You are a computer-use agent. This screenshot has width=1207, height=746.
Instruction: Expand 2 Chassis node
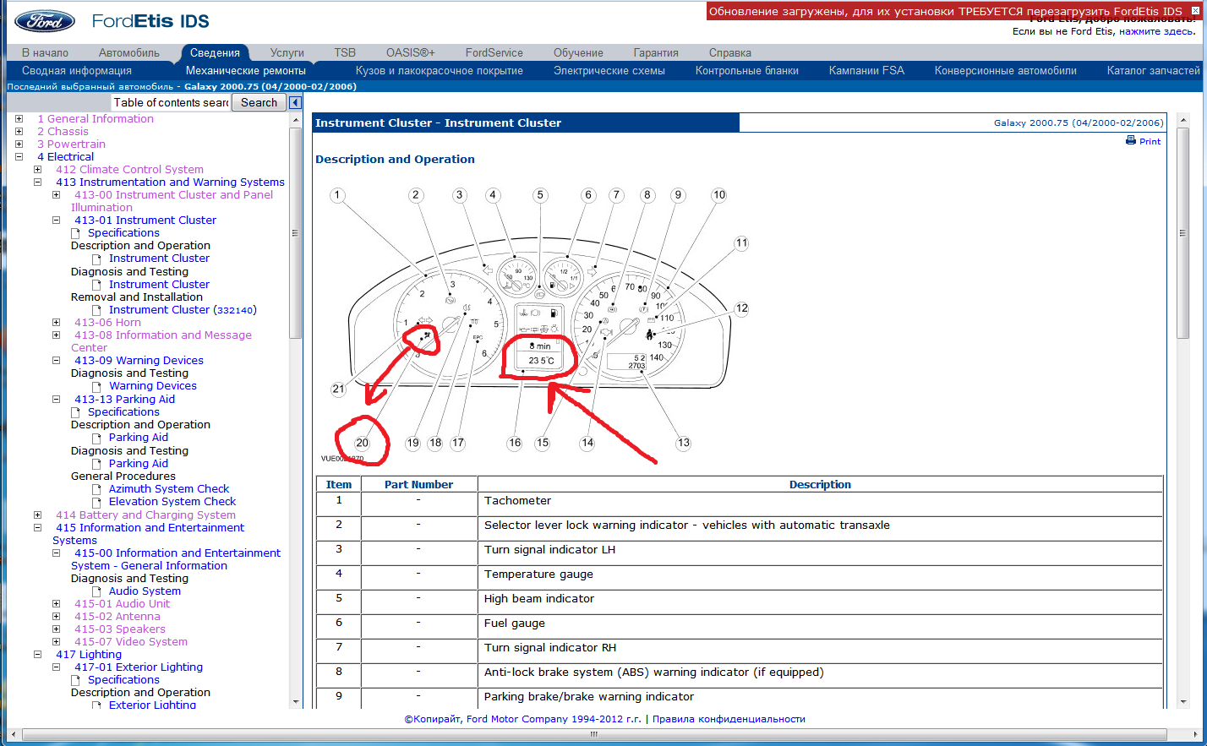click(19, 132)
